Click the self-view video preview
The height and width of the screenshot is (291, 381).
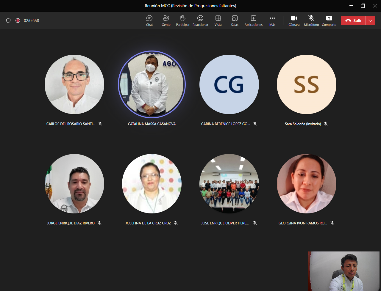tap(344, 271)
